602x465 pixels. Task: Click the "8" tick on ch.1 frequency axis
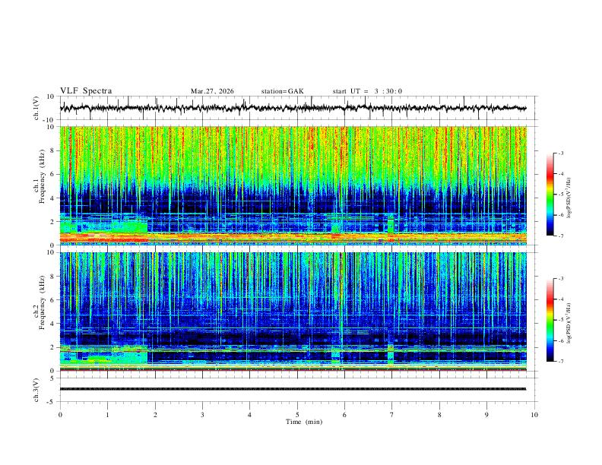point(53,150)
